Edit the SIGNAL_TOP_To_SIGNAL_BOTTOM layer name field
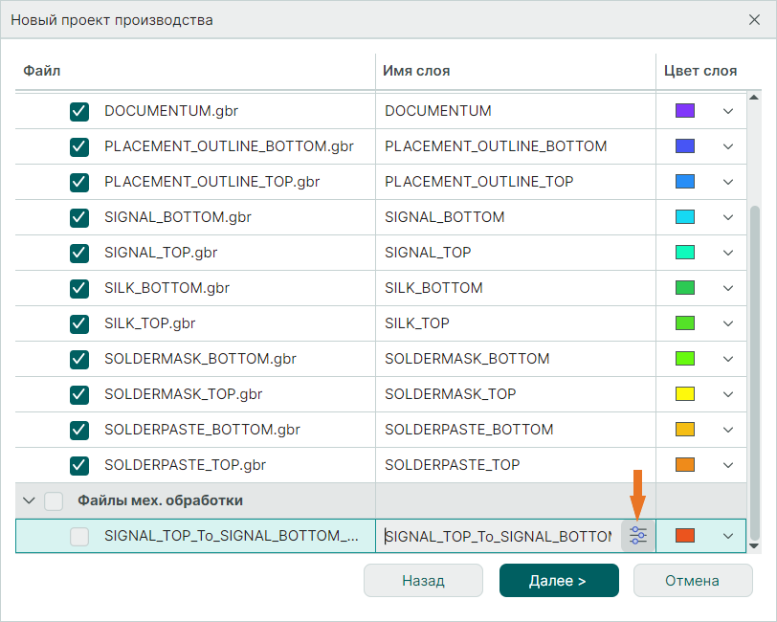Viewport: 777px width, 622px height. pos(498,537)
